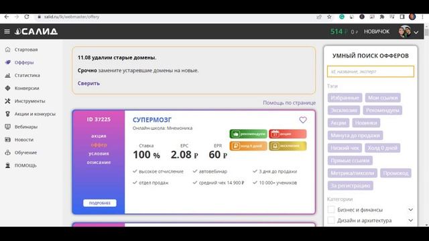Screen dimensions: 429x241
Task: Toggle the Мои ссылки tag filter
Action: (383, 98)
